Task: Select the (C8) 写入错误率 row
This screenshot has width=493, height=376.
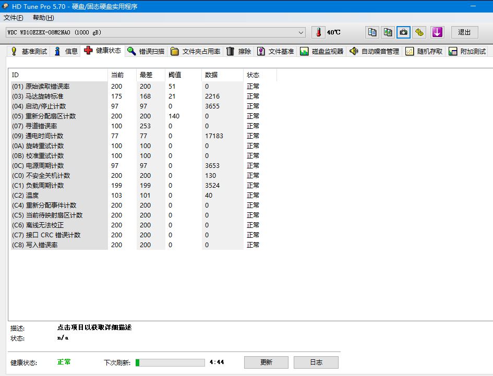Action: pos(143,245)
